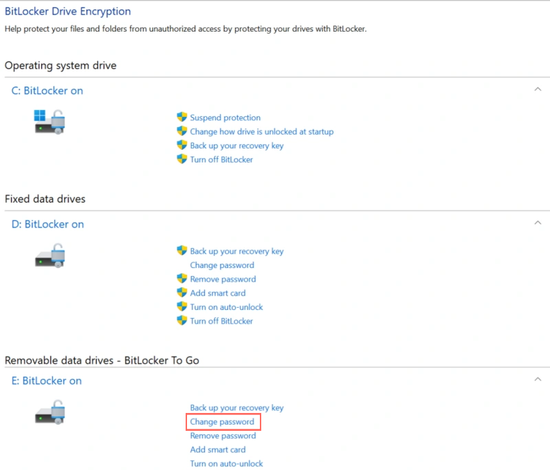
Task: Collapse the C: BitLocker on section
Action: pyautogui.click(x=539, y=89)
